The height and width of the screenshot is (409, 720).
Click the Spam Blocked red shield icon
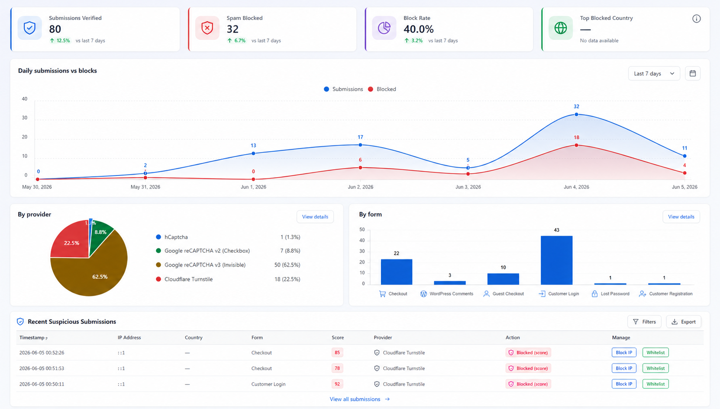pyautogui.click(x=207, y=28)
